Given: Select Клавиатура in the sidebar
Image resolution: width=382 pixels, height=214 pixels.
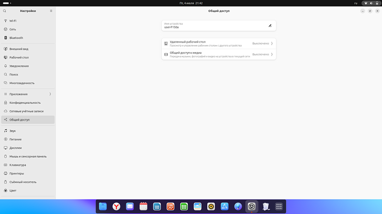Looking at the screenshot, I should tap(28, 165).
